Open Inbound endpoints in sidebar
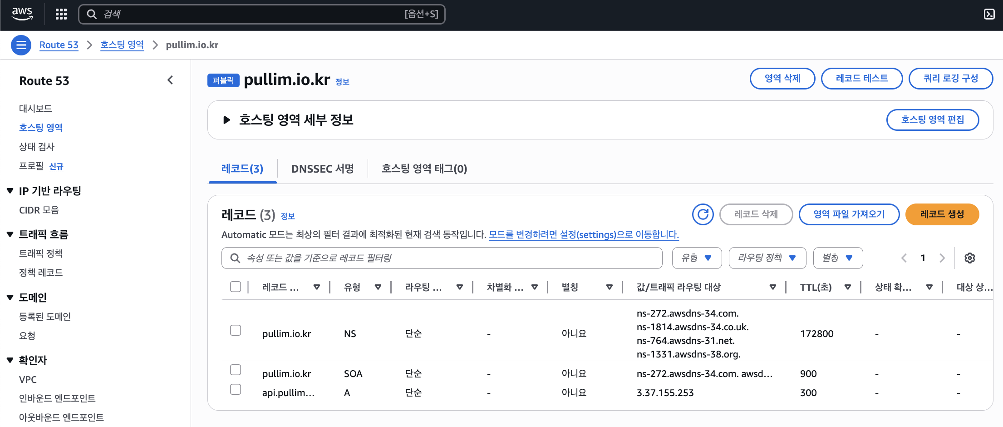The width and height of the screenshot is (1003, 427). [57, 398]
